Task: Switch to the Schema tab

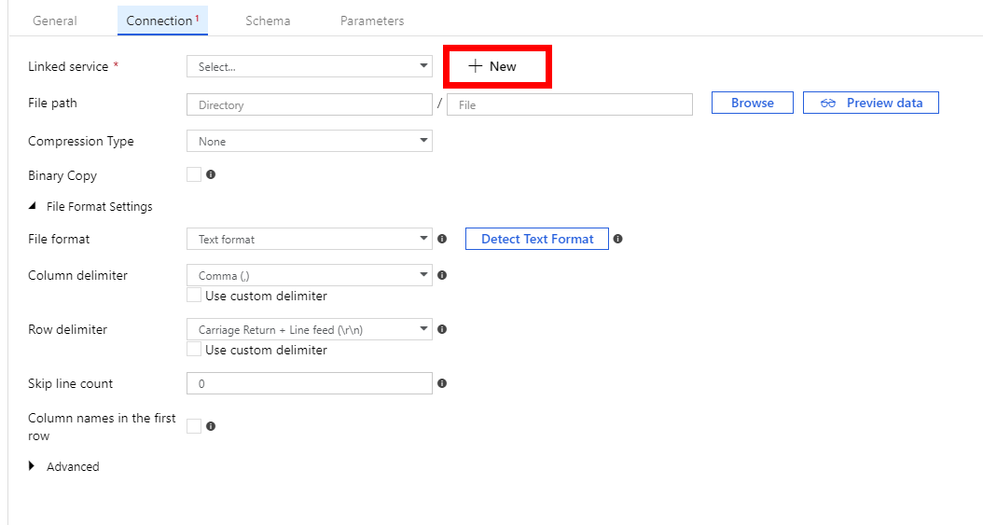Action: point(268,21)
